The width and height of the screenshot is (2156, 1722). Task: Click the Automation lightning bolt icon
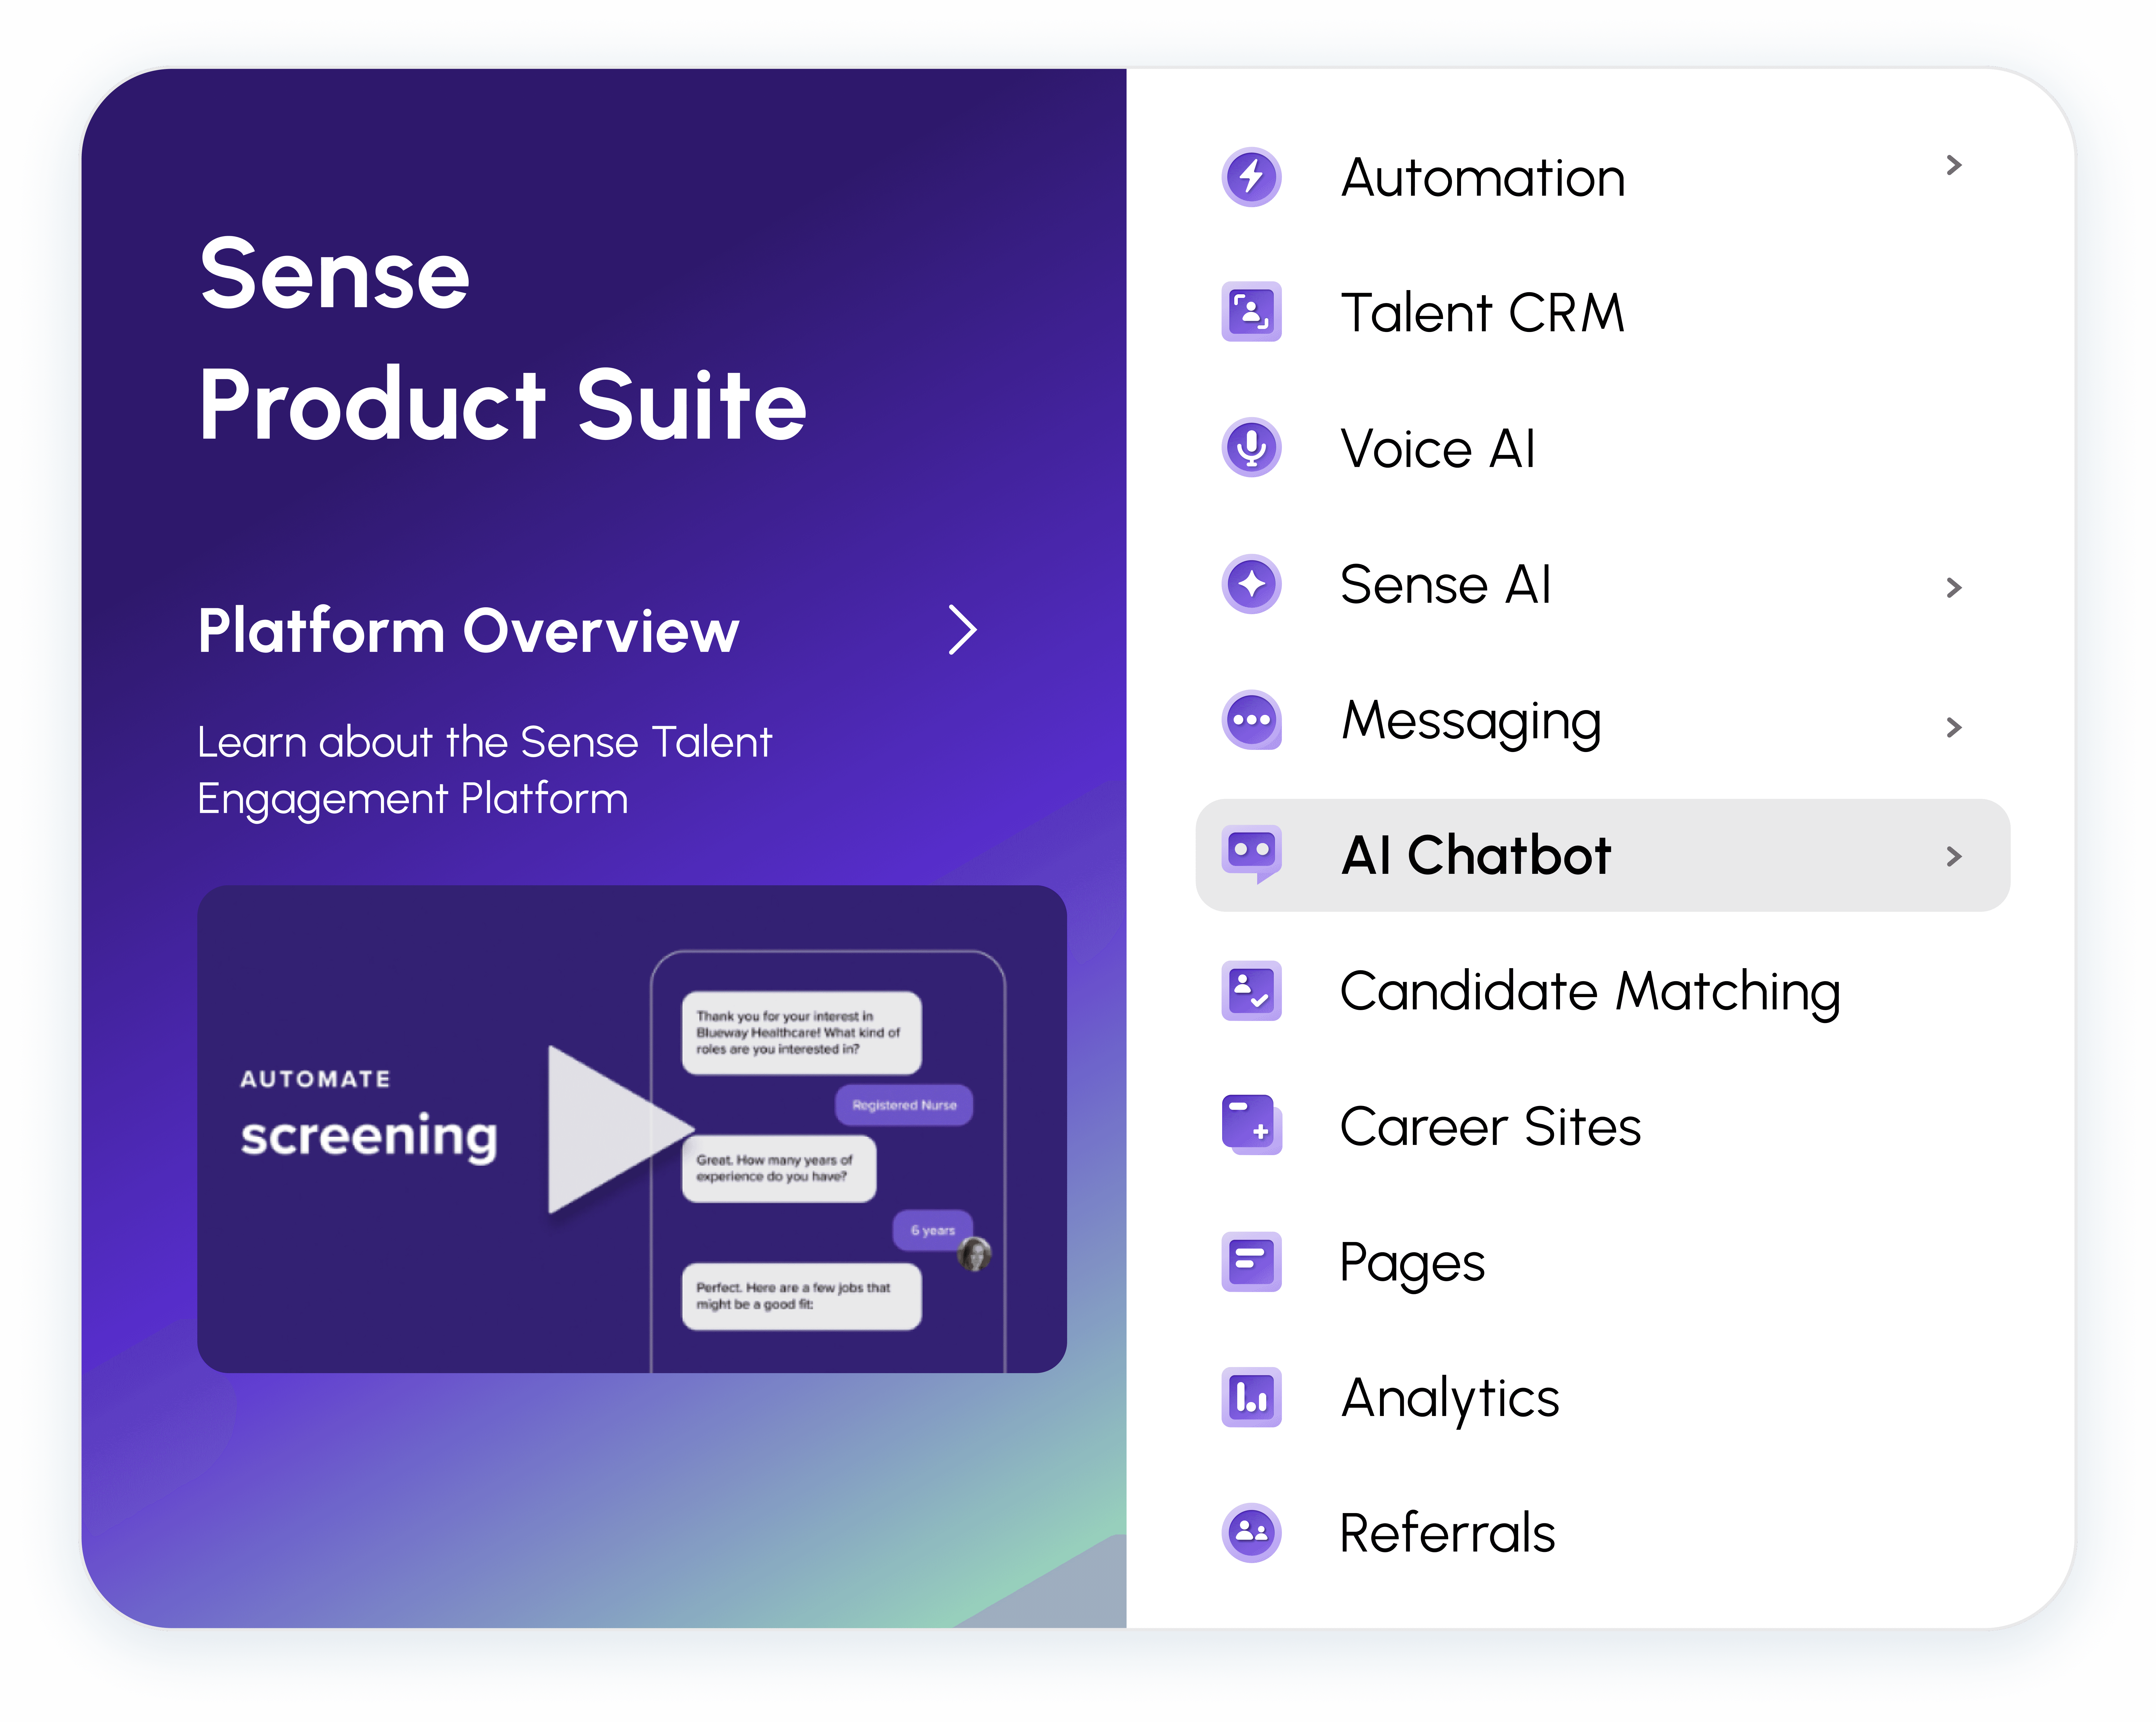click(1251, 178)
